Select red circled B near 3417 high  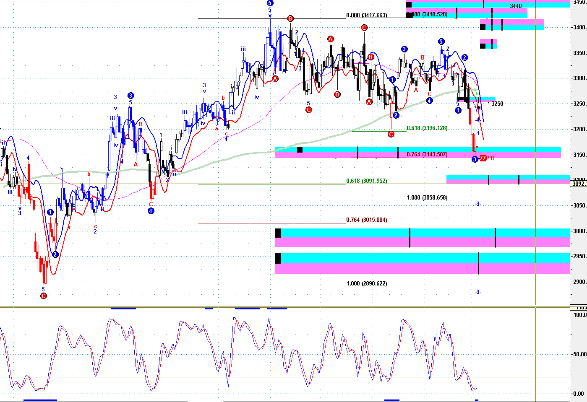click(x=290, y=18)
